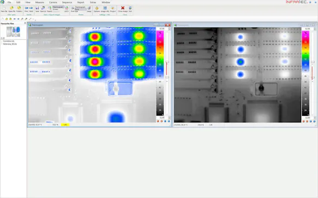318x198 pixels.
Task: Click the Export images icon
Action: click(x=50, y=9)
